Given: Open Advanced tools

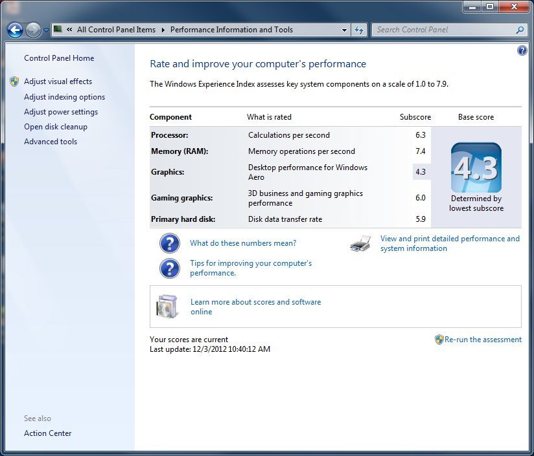Looking at the screenshot, I should [x=51, y=142].
